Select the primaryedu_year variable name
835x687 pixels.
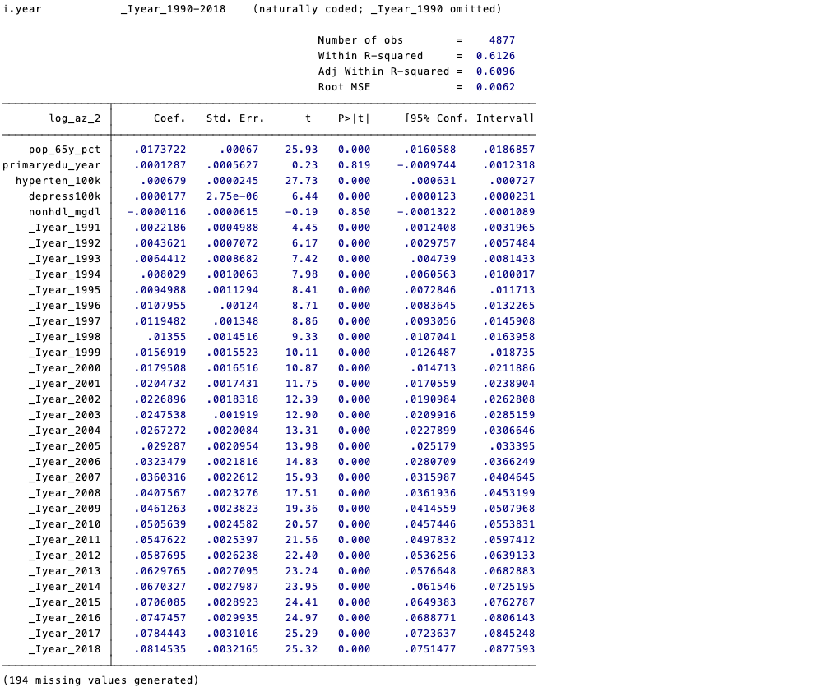[x=51, y=165]
